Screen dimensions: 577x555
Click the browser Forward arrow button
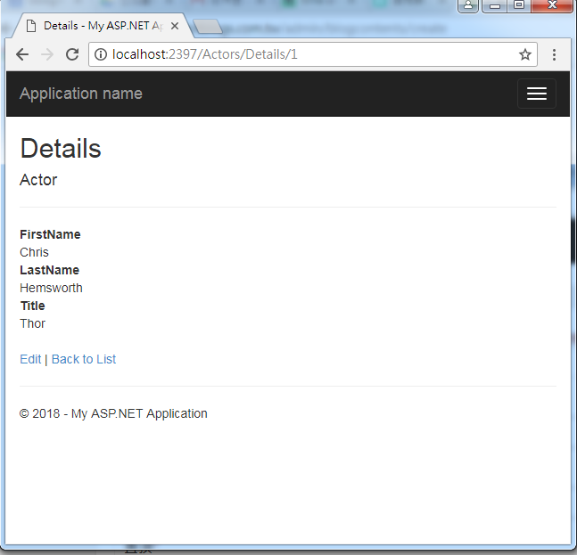(47, 54)
